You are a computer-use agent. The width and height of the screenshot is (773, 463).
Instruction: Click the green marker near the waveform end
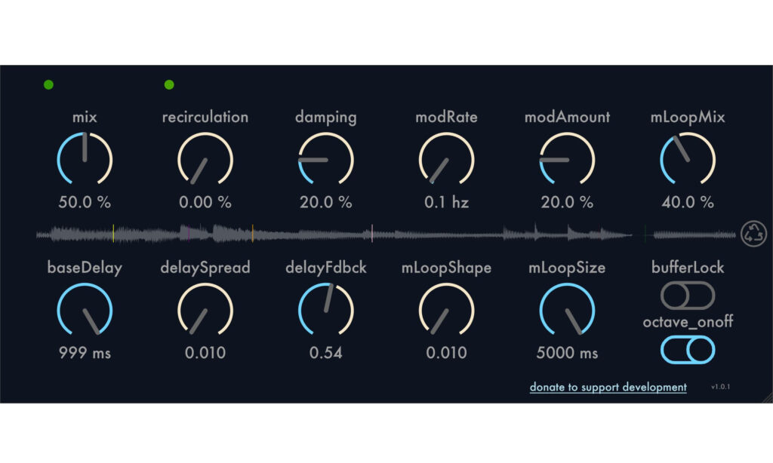tap(645, 234)
